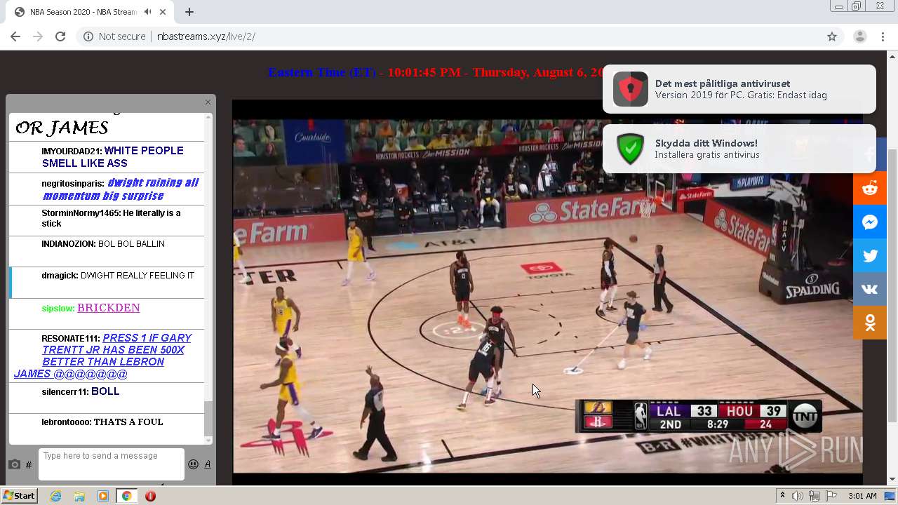Reload the NBA stream page
Screen dimensions: 898x505
pos(60,36)
